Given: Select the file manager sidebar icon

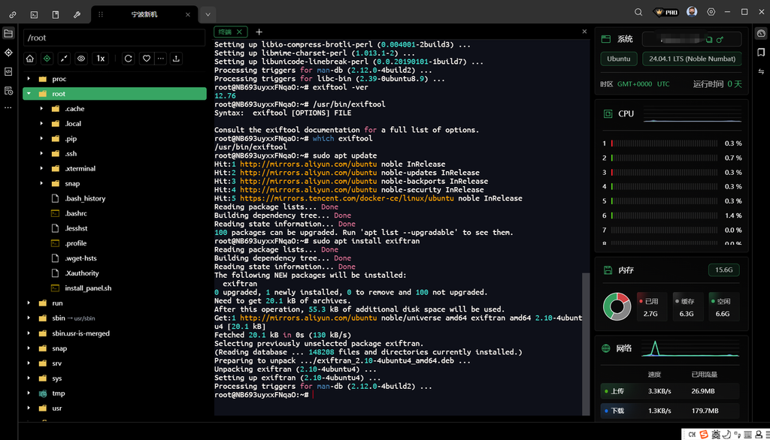Looking at the screenshot, I should point(8,33).
